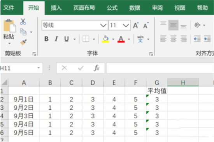Expand phonetic guide options arrow
This screenshot has width=214, height=142.
tap(148, 39)
